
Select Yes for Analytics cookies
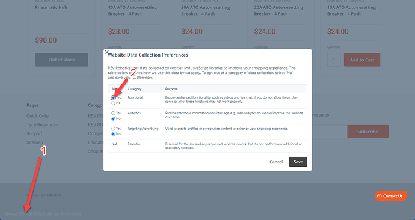click(113, 113)
